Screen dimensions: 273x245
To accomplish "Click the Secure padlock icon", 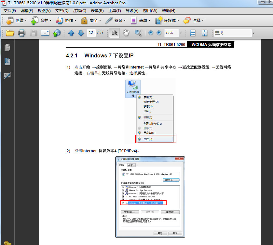I will (x=84, y=21).
